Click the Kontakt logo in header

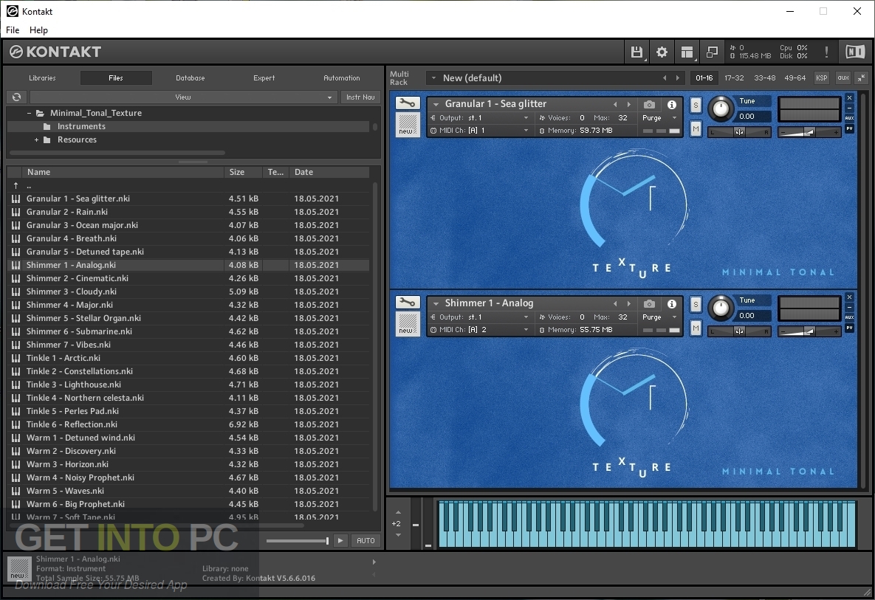pos(55,52)
